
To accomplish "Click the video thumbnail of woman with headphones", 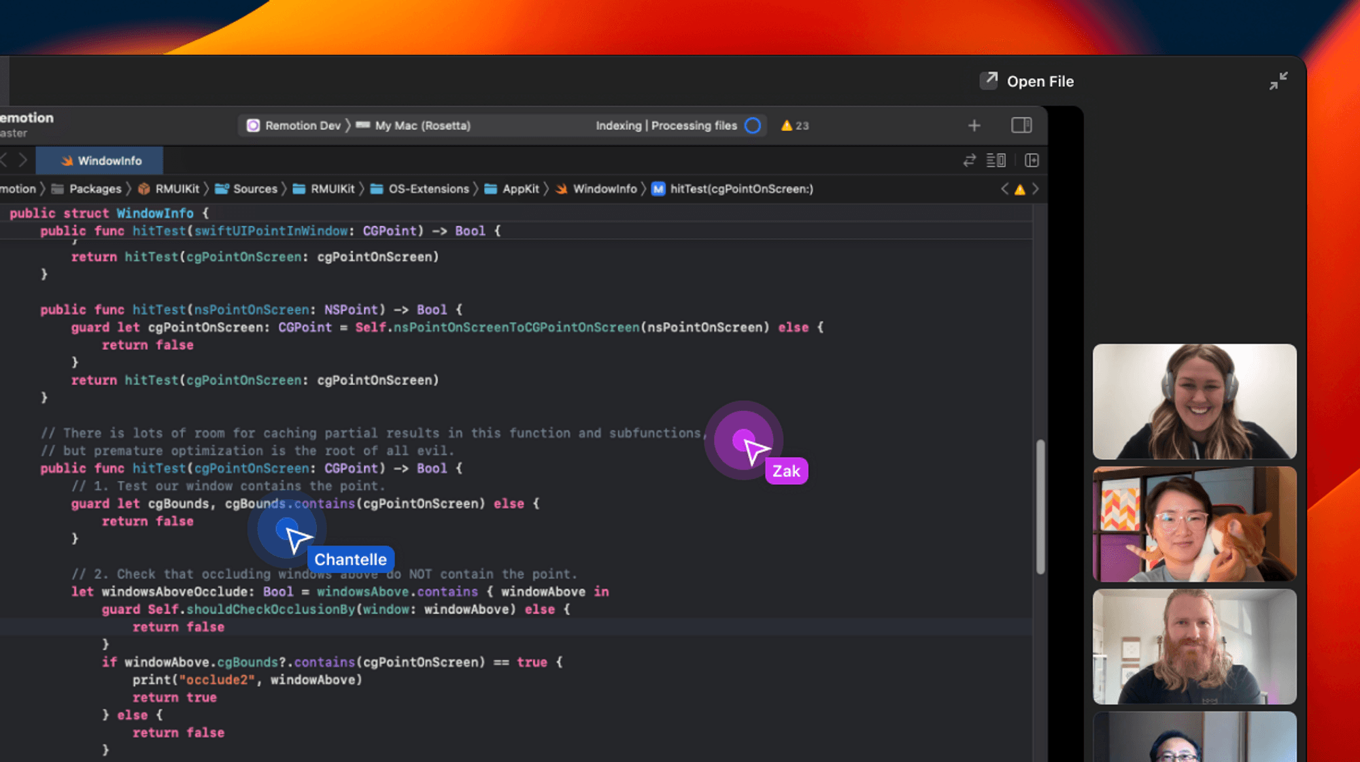I will pyautogui.click(x=1194, y=401).
